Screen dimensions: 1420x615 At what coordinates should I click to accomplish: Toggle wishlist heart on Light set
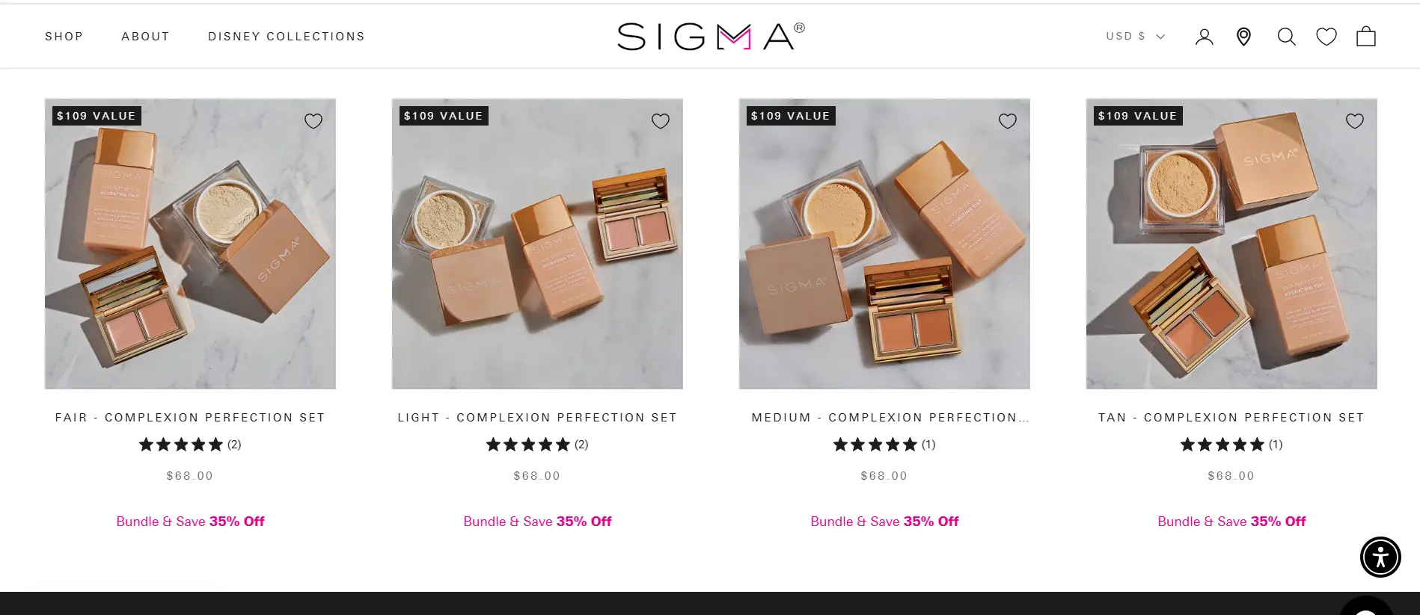pyautogui.click(x=661, y=121)
